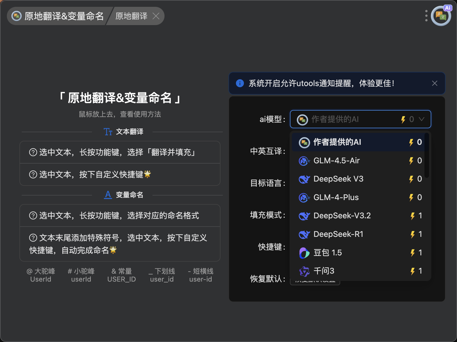Collapse the ai模型 dropdown via its chevron

pos(422,119)
